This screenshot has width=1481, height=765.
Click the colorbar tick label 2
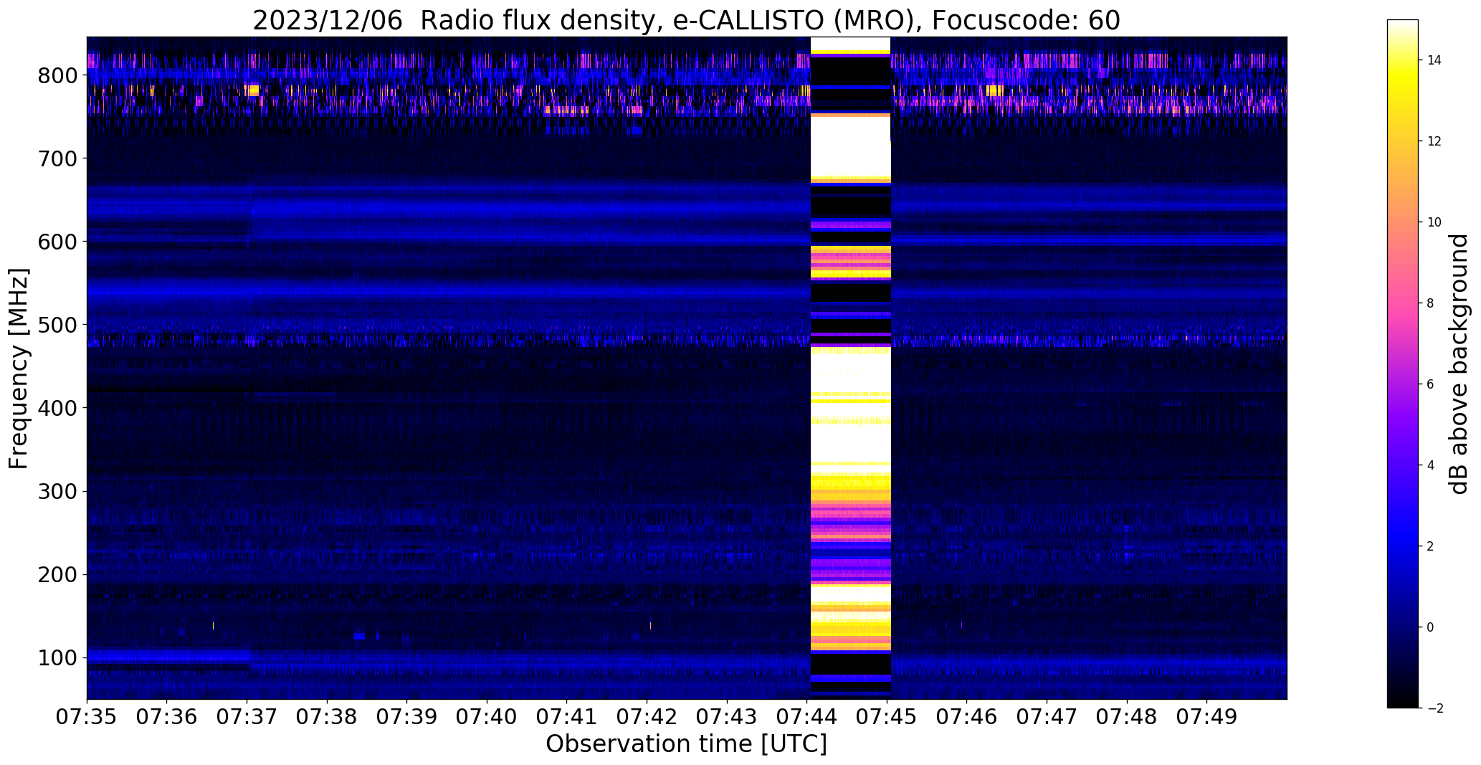1431,546
